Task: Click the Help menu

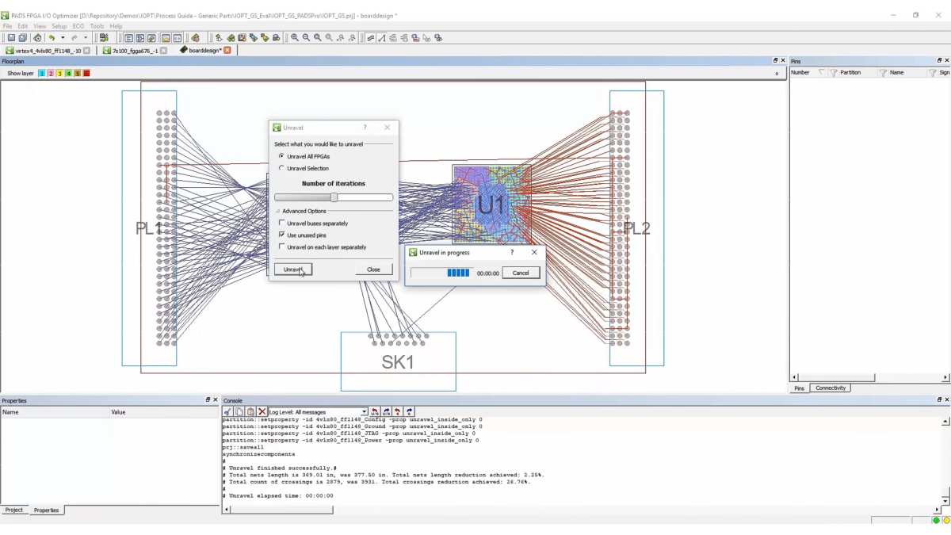Action: [x=116, y=26]
